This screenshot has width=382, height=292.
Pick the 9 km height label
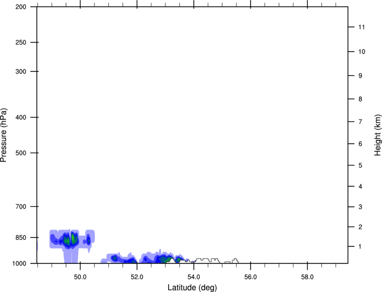click(360, 76)
